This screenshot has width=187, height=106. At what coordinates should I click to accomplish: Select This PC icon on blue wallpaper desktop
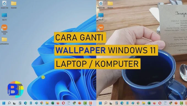tap(4, 17)
